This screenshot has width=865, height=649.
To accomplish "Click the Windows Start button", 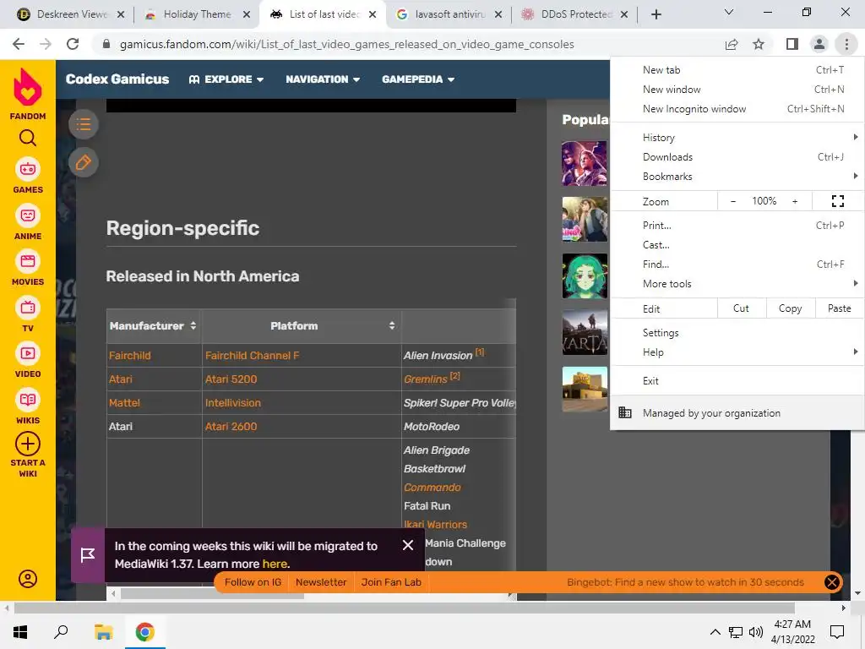I will [x=20, y=632].
